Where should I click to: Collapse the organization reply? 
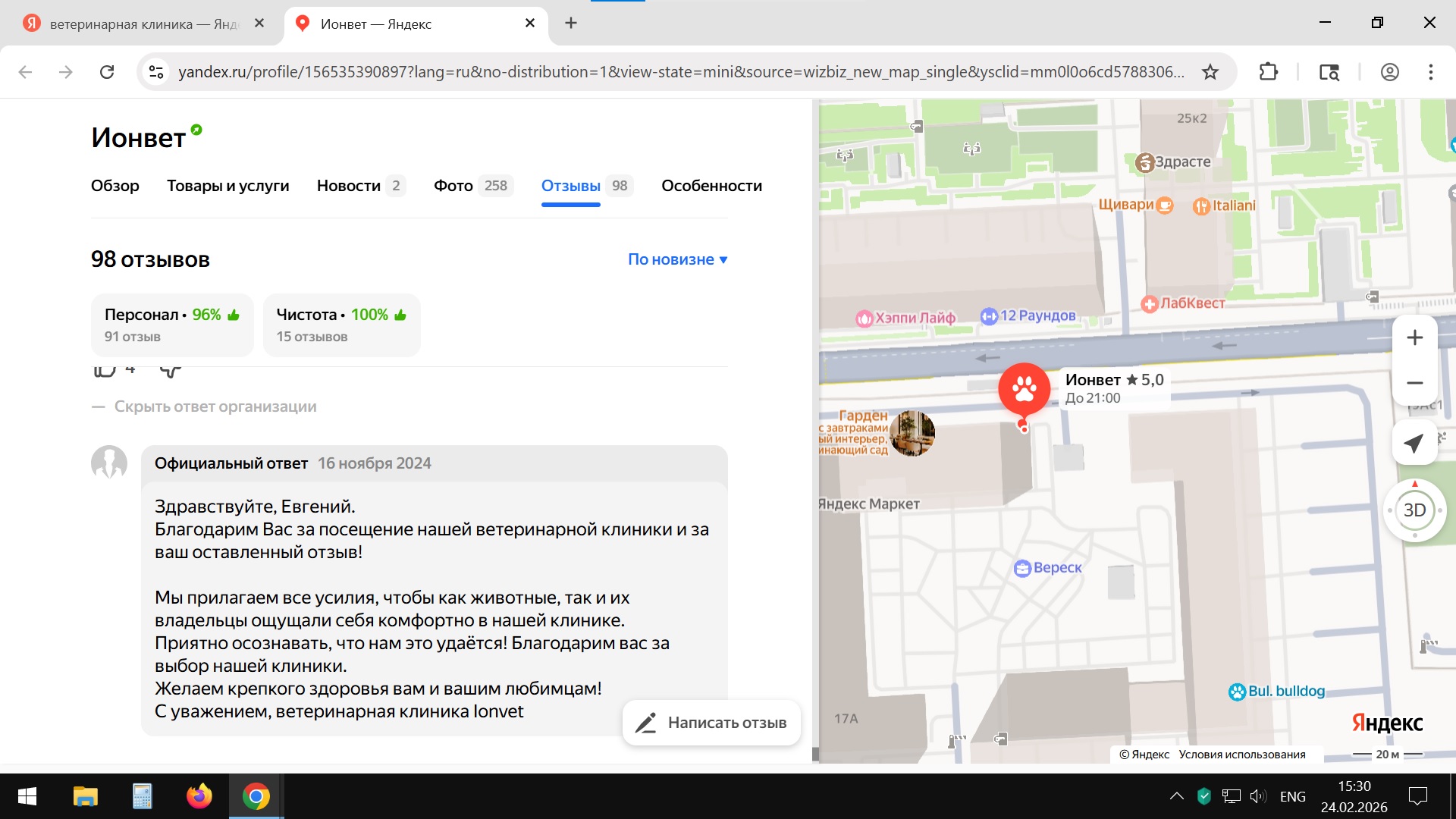pyautogui.click(x=215, y=406)
